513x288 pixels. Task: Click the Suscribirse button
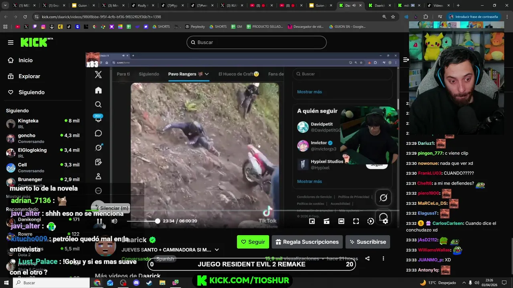(368, 242)
